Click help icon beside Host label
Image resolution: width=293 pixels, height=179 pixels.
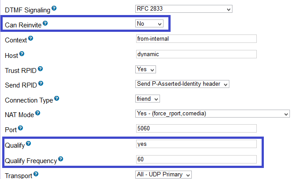coord(22,54)
